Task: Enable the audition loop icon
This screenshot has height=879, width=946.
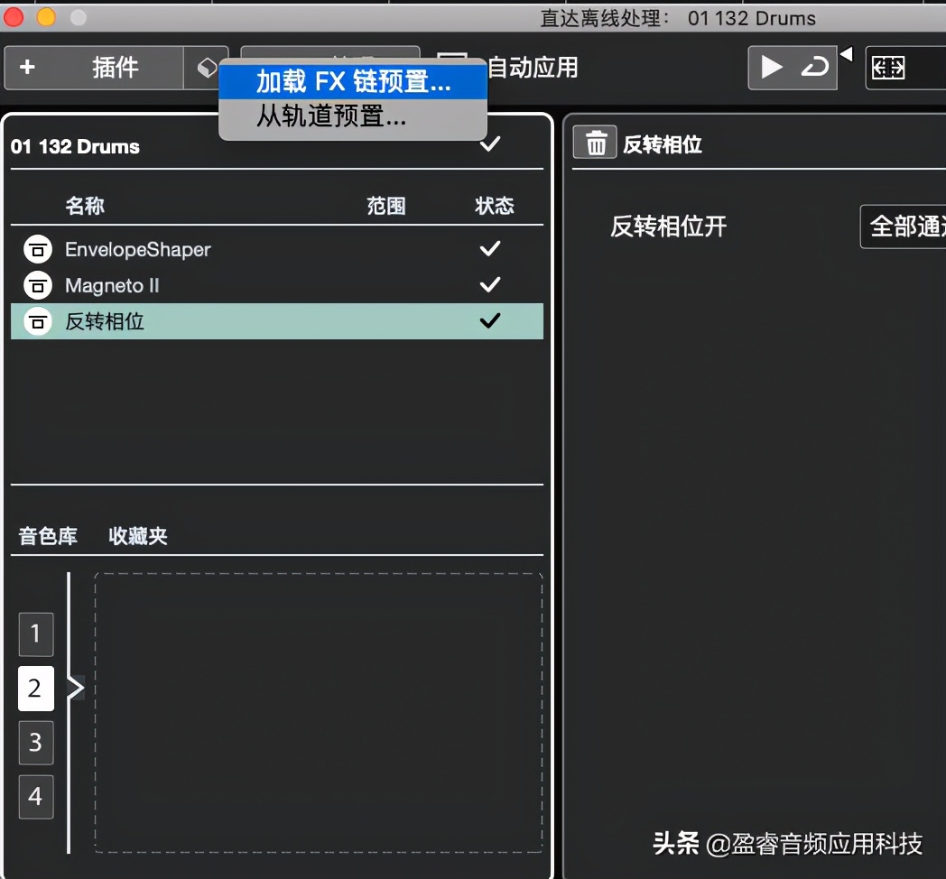Action: click(814, 67)
